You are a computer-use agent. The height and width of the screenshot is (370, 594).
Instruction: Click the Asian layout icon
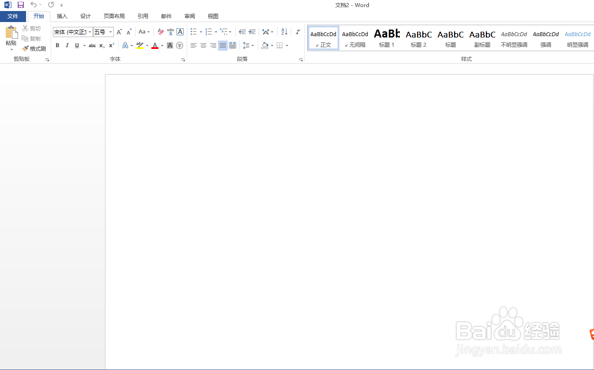pos(266,32)
